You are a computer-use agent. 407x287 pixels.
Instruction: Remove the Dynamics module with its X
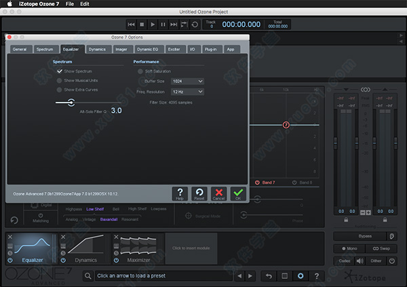63,237
